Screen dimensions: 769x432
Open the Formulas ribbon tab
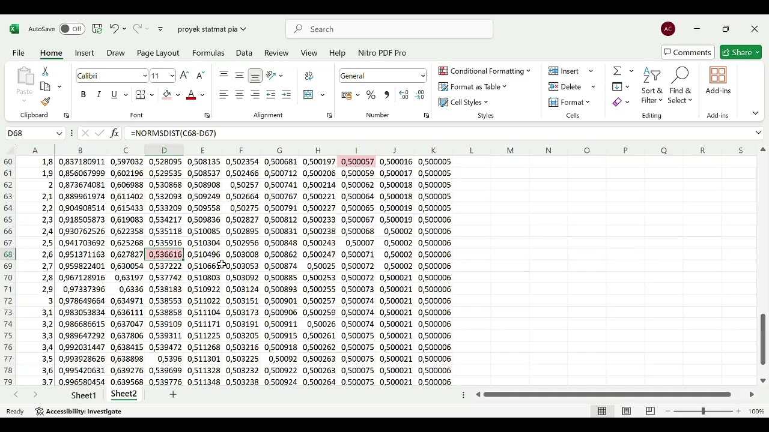pos(208,53)
